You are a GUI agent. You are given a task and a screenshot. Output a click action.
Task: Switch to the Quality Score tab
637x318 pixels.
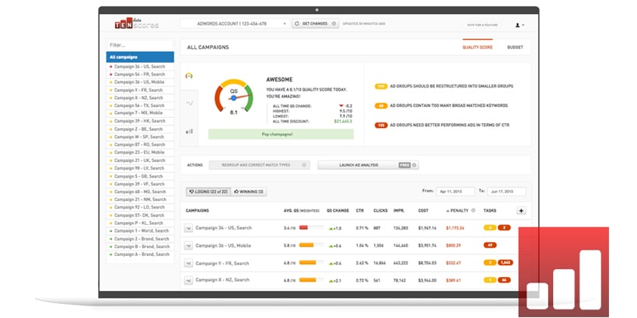coord(478,47)
